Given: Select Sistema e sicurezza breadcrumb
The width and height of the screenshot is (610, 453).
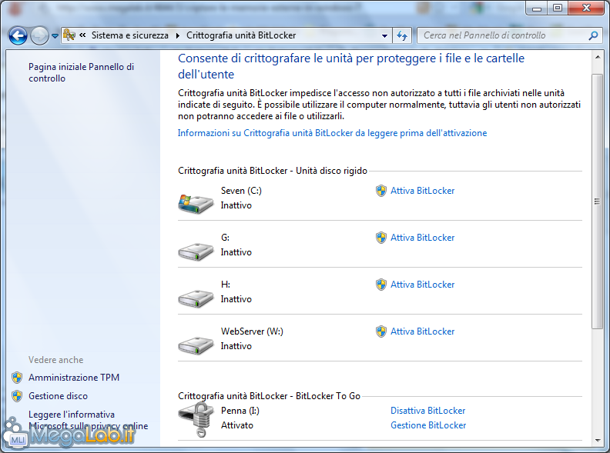Looking at the screenshot, I should (x=130, y=35).
